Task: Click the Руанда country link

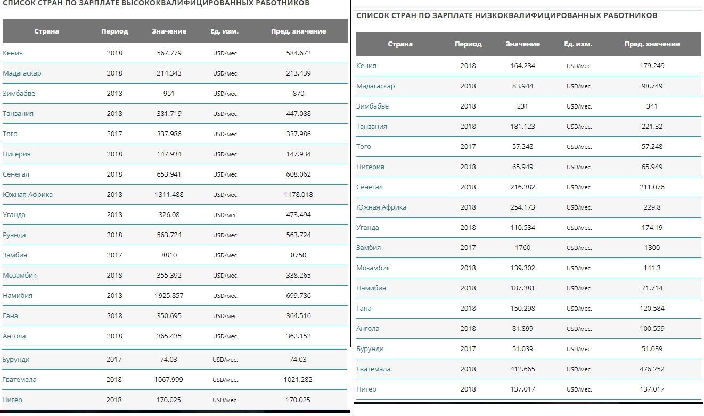Action: pyautogui.click(x=14, y=235)
